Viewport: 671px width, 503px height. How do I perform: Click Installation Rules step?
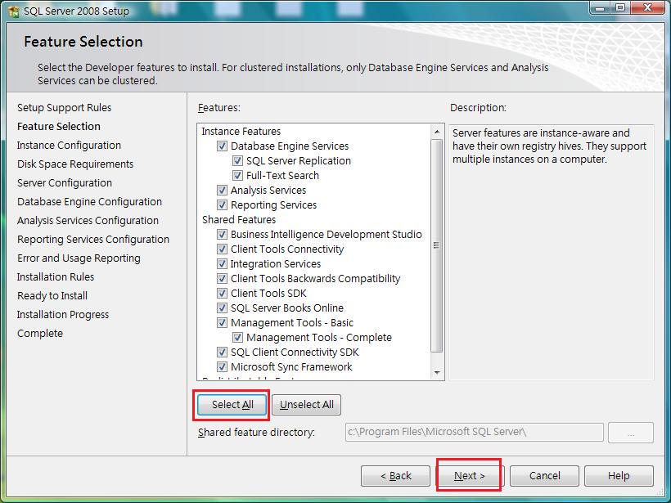point(56,277)
